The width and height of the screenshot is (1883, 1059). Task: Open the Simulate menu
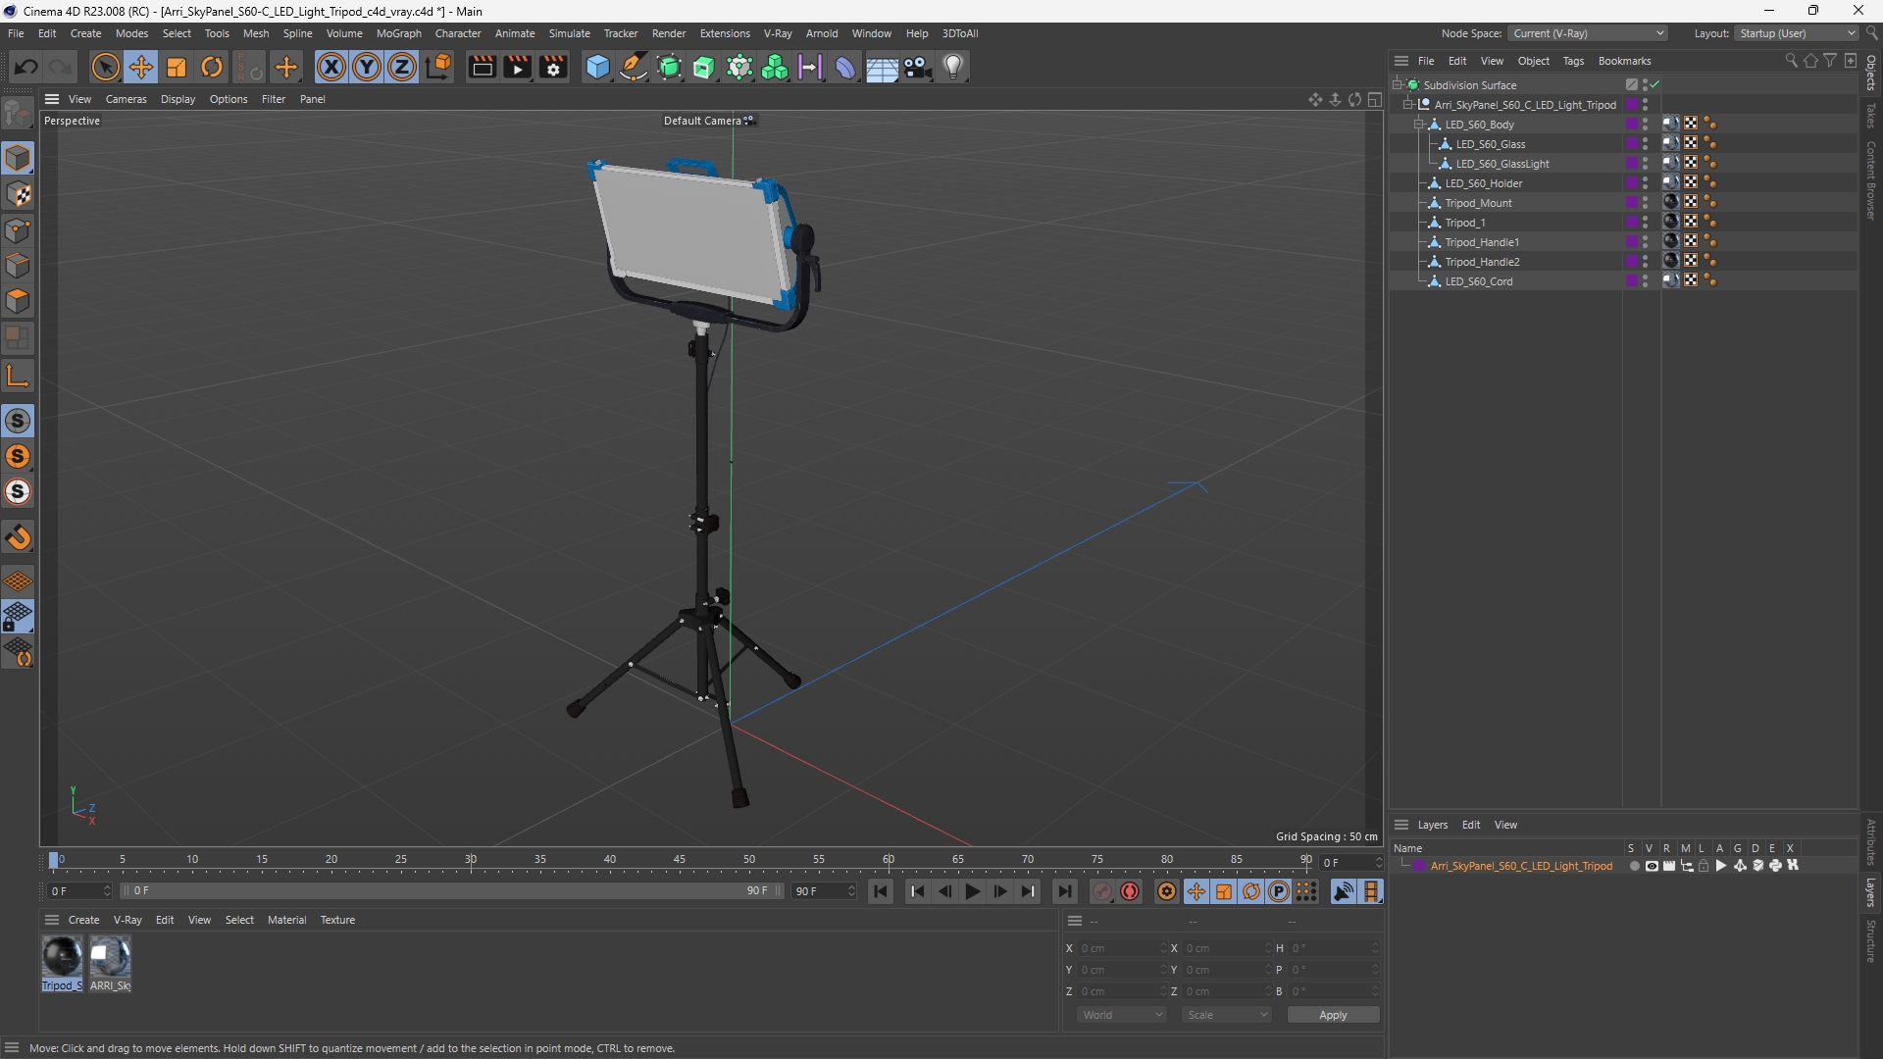569,33
